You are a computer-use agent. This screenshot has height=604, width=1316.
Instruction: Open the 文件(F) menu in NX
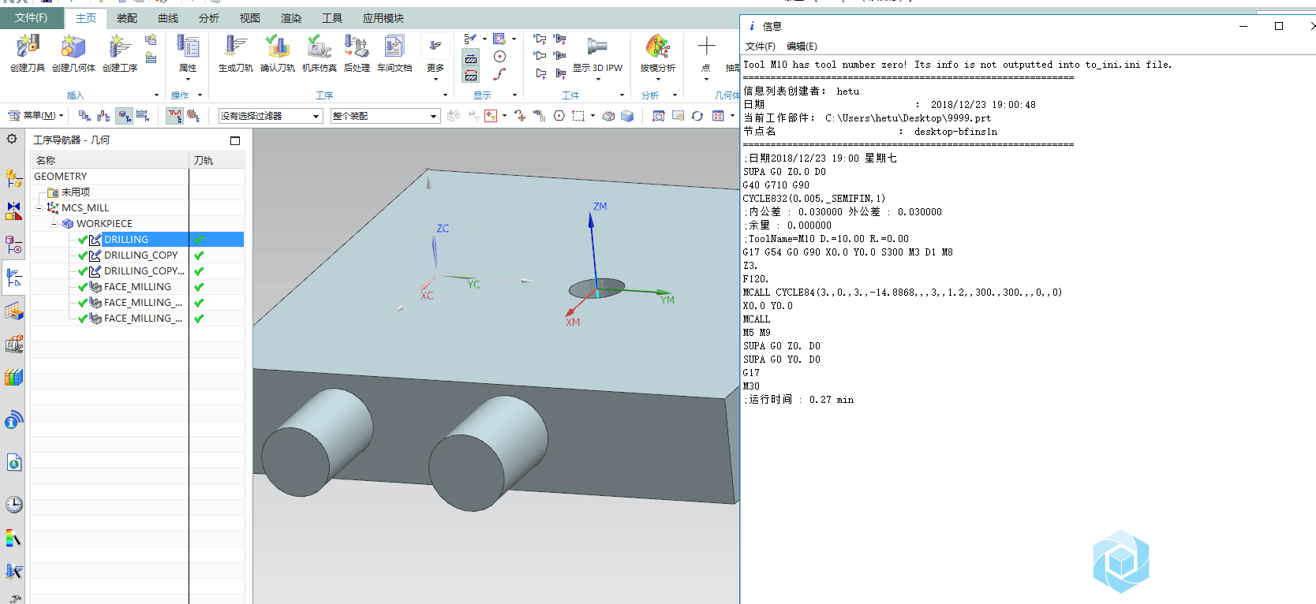(x=32, y=17)
